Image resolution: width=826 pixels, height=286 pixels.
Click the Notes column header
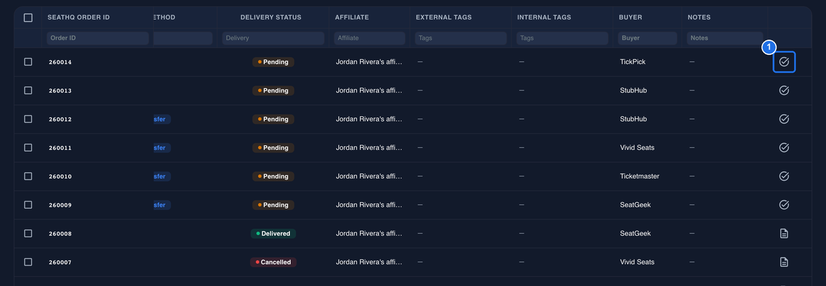[x=700, y=17]
